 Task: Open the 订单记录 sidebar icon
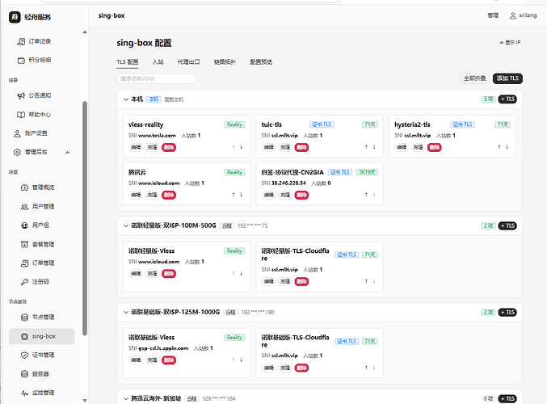click(21, 41)
